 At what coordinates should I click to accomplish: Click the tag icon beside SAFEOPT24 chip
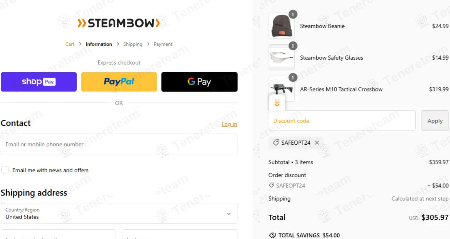click(276, 143)
